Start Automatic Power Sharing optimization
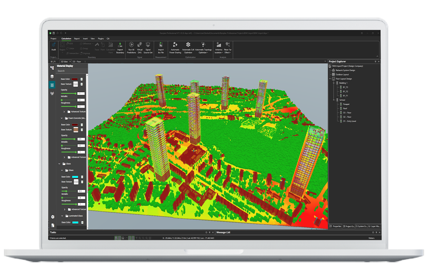The image size is (428, 279). tap(175, 48)
